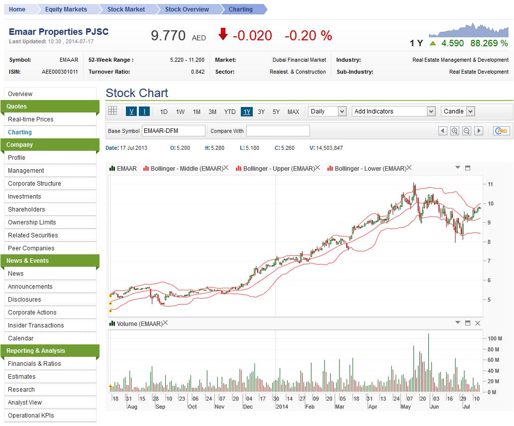Click Bollinger - Lower legend icon
Viewport: 514px width, 426px height.
330,168
